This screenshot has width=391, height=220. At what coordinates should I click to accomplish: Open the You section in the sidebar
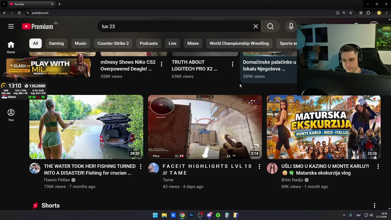pyautogui.click(x=11, y=115)
